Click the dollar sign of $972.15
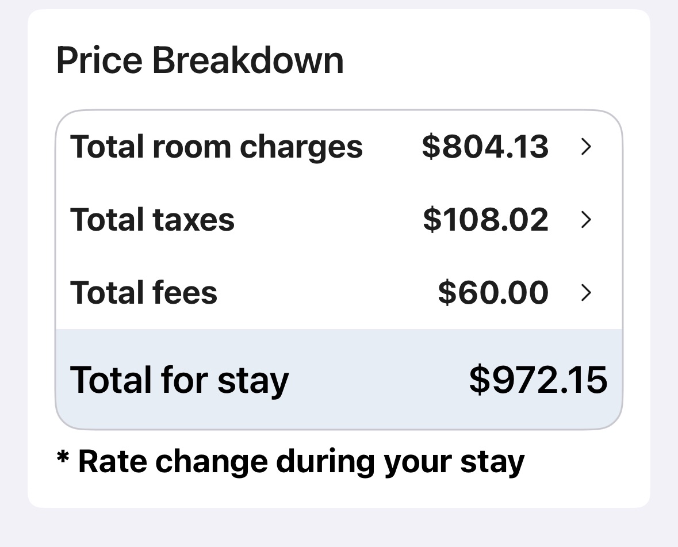The image size is (678, 547). (478, 380)
